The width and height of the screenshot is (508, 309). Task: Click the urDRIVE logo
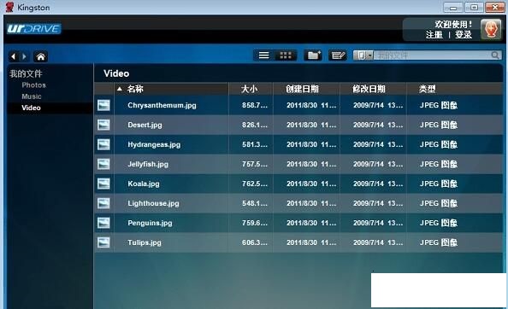coord(34,29)
